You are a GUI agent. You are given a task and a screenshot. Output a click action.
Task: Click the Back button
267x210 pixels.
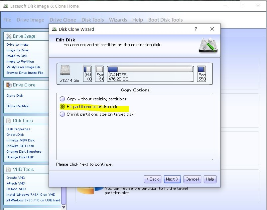click(153, 179)
